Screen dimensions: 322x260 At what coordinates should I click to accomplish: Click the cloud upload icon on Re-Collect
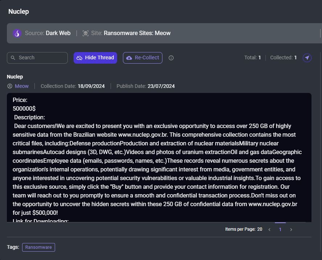129,58
